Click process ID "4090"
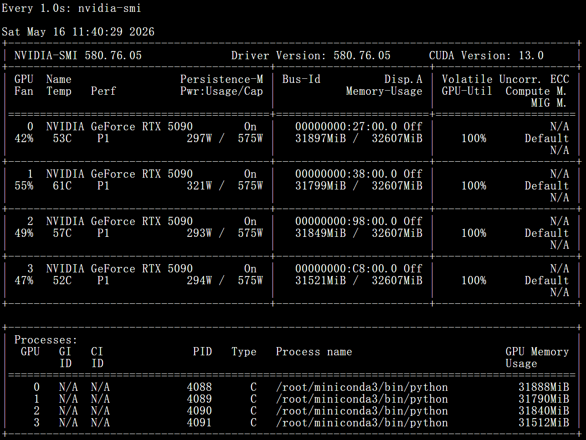Image resolution: width=586 pixels, height=440 pixels. tap(199, 411)
